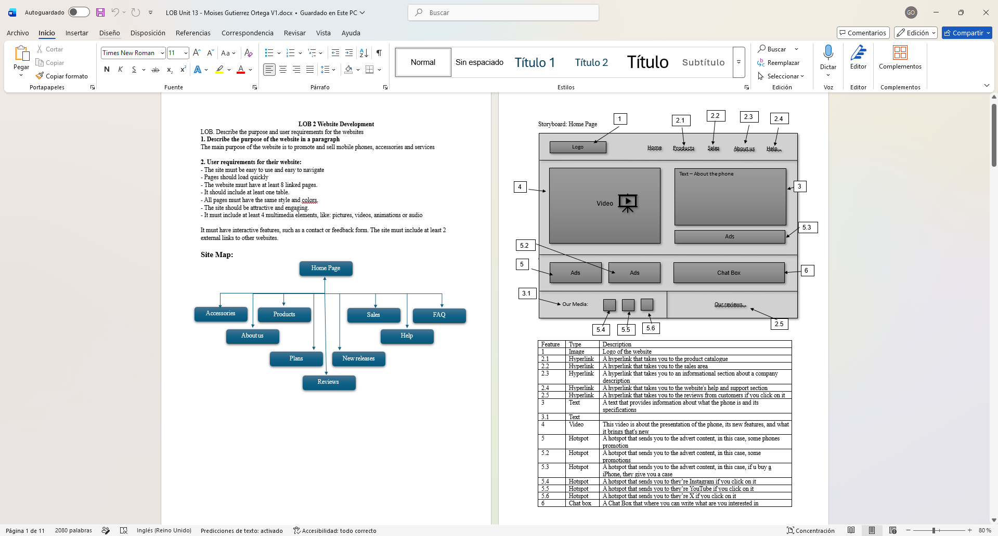Toggle the Autoguardado switch
998x536 pixels.
pyautogui.click(x=79, y=12)
